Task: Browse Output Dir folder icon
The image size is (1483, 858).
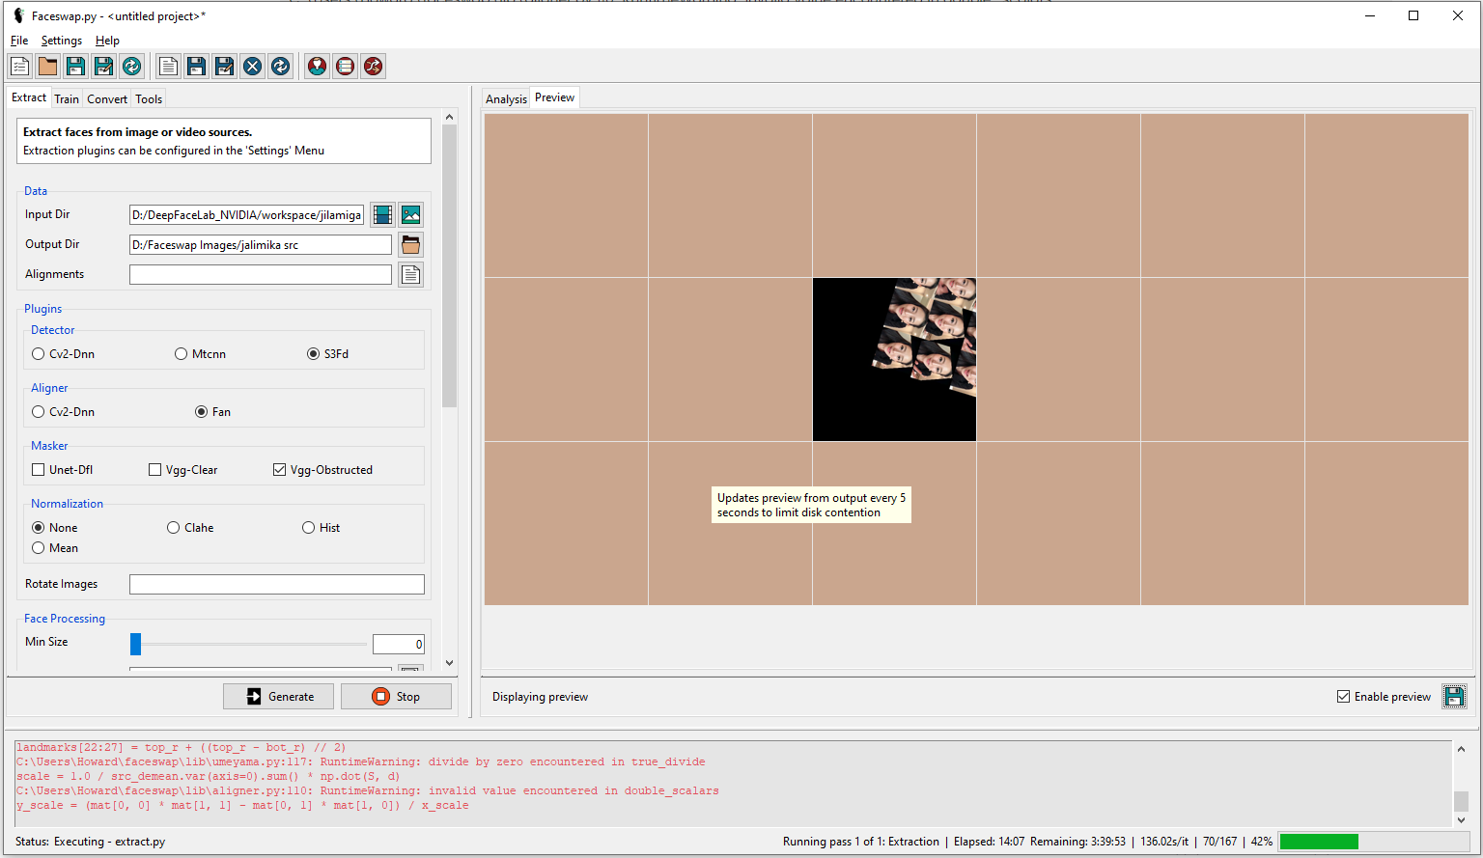Action: tap(411, 244)
